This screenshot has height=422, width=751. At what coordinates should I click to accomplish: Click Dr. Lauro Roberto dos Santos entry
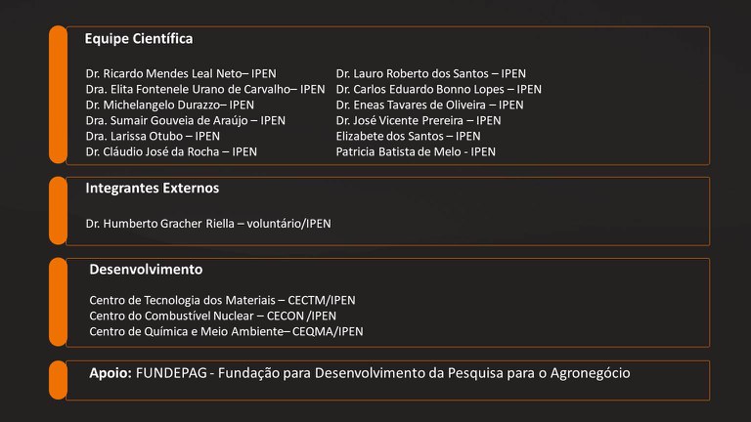click(x=430, y=73)
